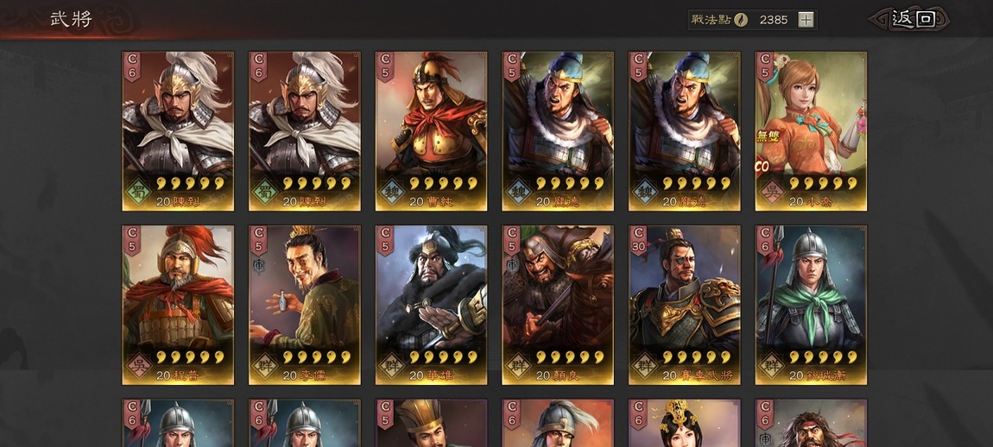This screenshot has height=447, width=993.
Task: Open the 小喬 general card
Action: (812, 131)
